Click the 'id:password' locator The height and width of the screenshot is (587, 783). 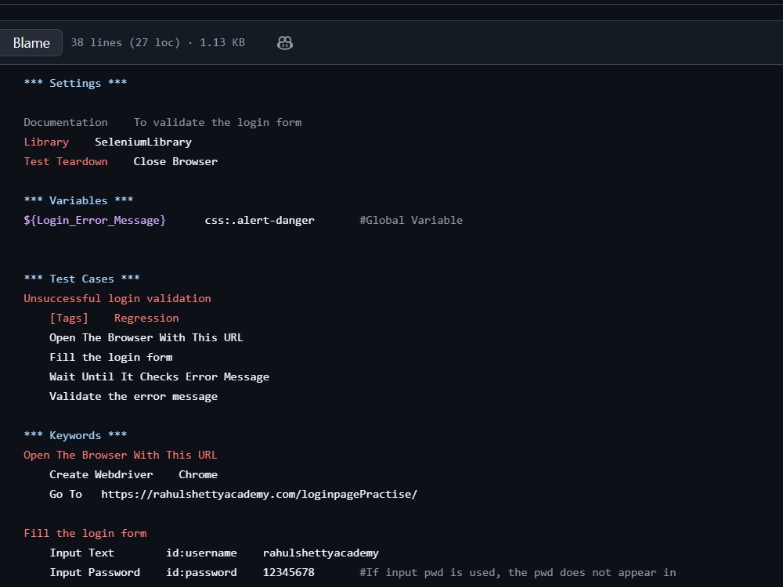(201, 573)
